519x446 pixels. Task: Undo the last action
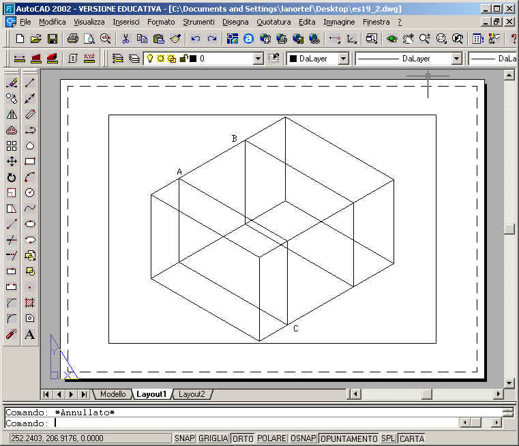[196, 39]
